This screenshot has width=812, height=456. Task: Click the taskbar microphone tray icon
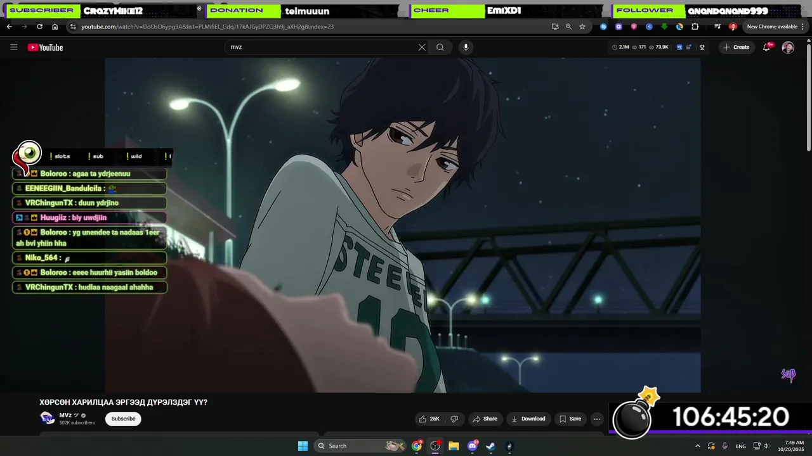(x=725, y=446)
